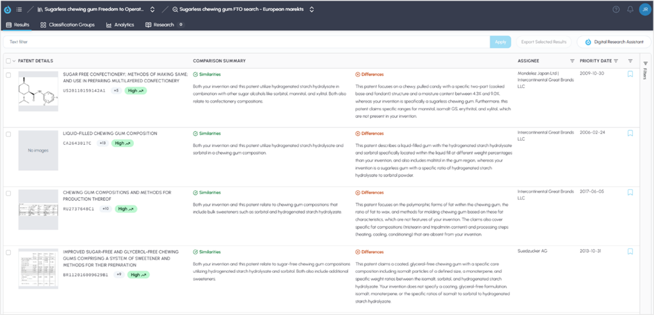Viewport: 654px width, 315px height.
Task: Open the JR user avatar menu
Action: point(645,10)
